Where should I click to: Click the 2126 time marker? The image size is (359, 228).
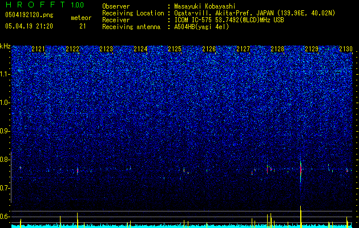click(x=209, y=49)
